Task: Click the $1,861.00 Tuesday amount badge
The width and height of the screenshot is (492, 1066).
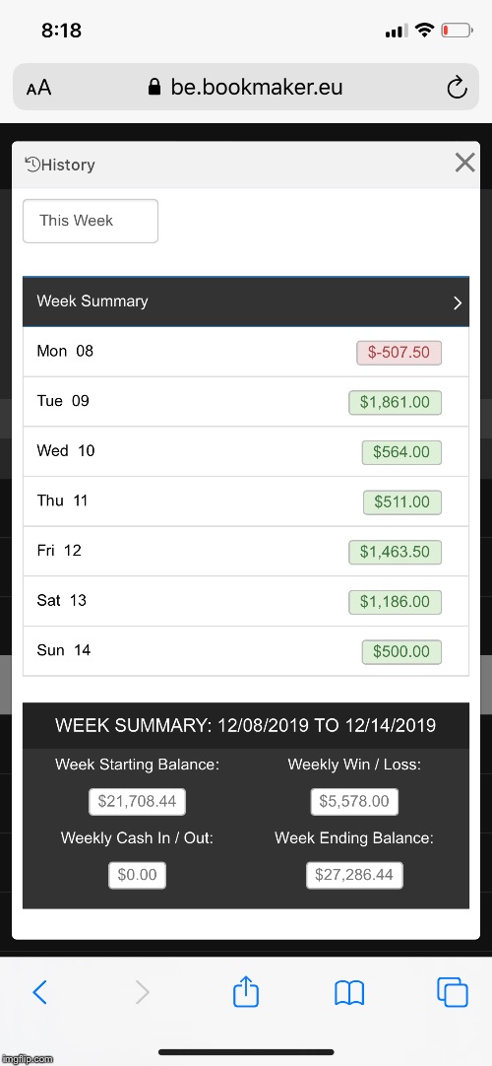Action: point(395,403)
